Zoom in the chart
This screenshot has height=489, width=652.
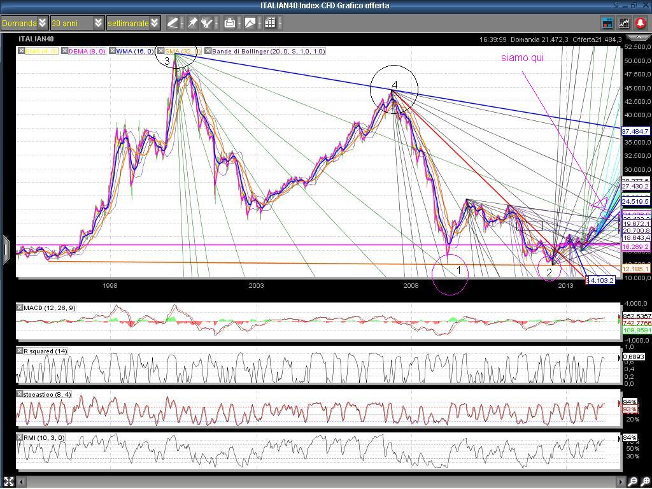coord(644,481)
